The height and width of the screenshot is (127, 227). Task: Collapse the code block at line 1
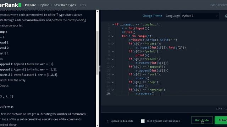(113, 25)
